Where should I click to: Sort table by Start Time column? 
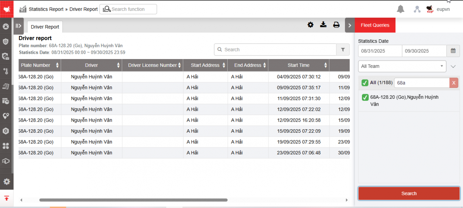[299, 65]
